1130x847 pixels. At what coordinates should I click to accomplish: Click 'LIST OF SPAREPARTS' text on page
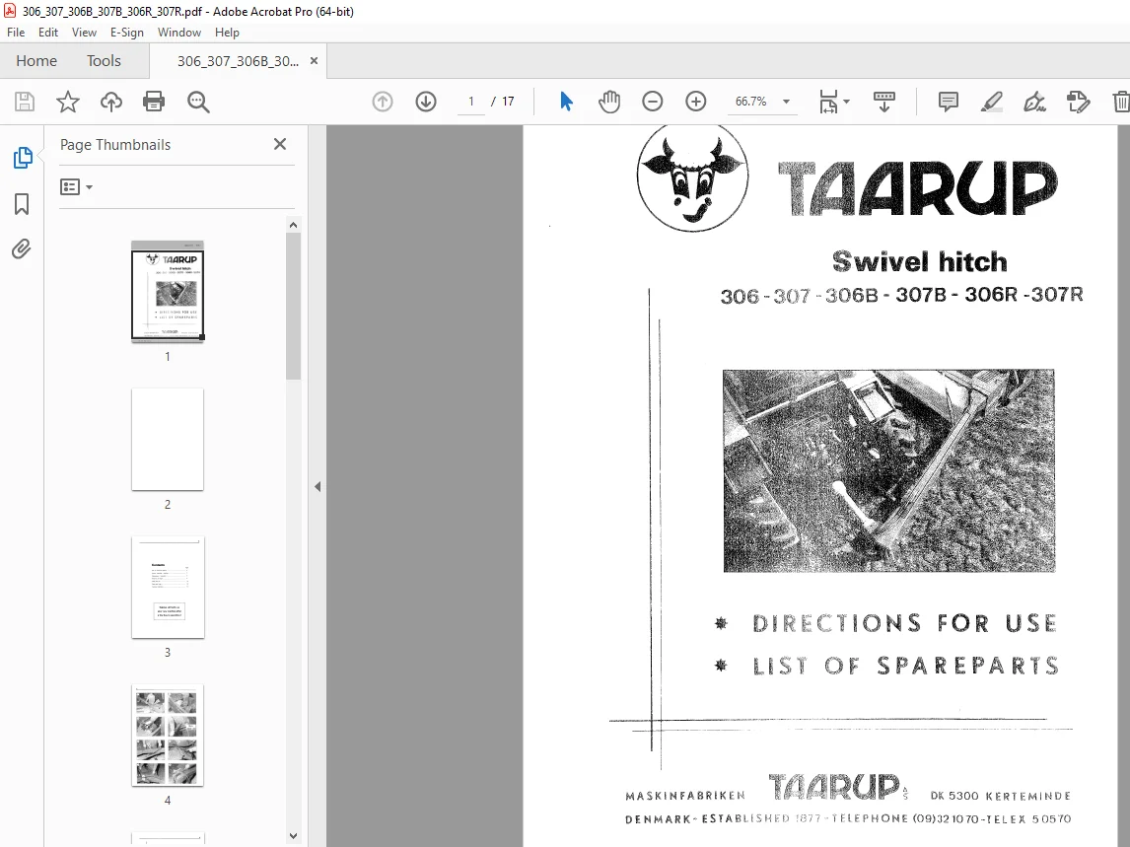(906, 666)
